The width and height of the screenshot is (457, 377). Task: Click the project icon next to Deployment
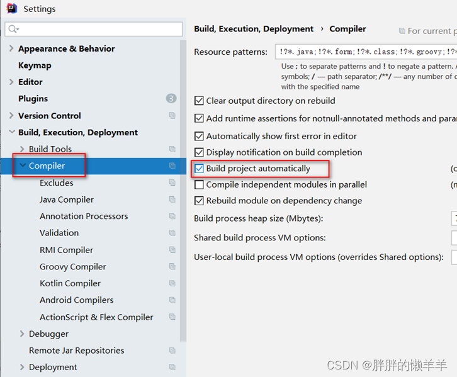pos(172,367)
